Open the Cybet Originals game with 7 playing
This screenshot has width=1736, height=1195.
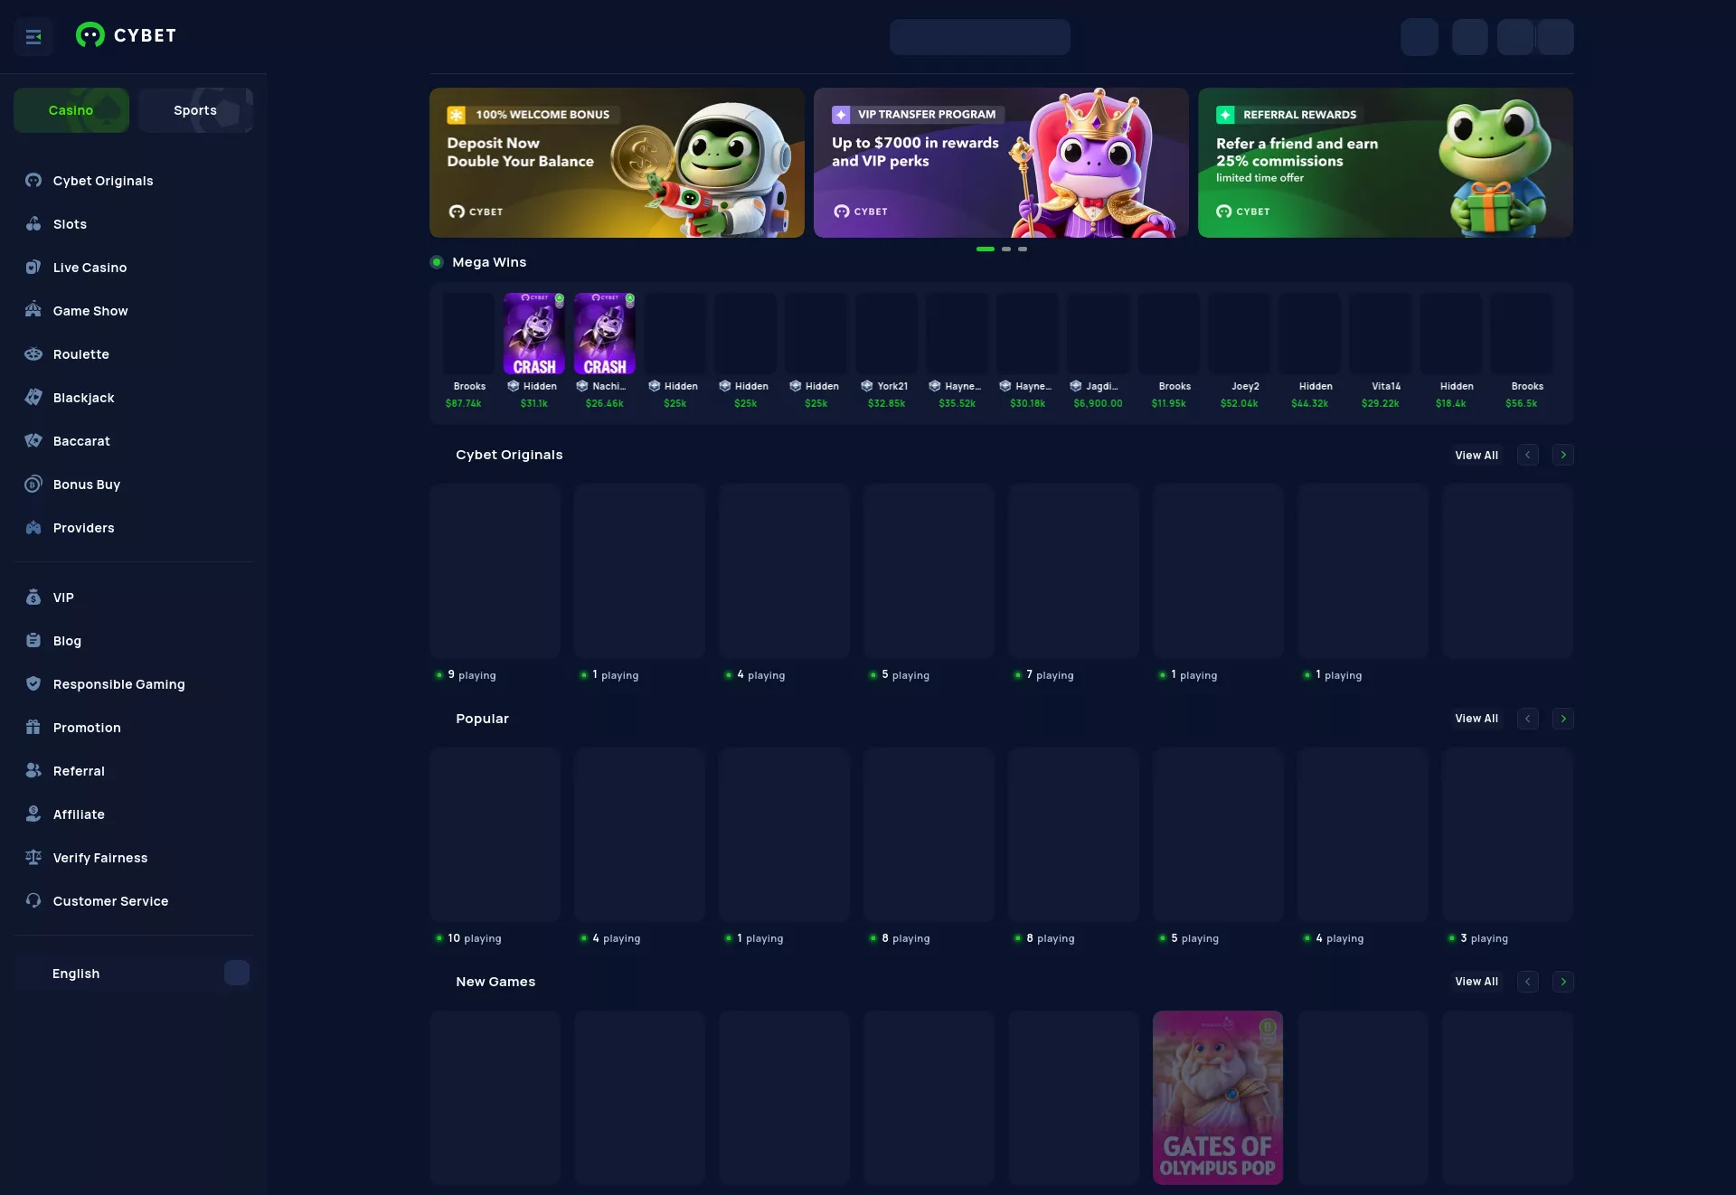pyautogui.click(x=1074, y=570)
